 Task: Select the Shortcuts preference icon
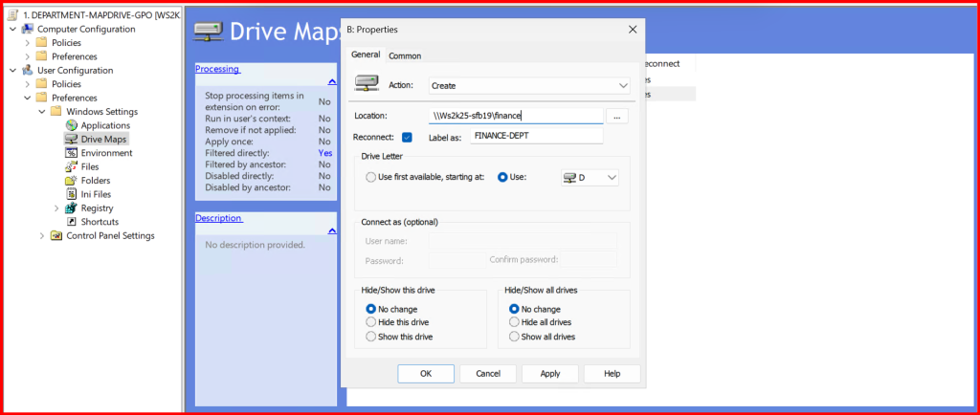click(72, 222)
